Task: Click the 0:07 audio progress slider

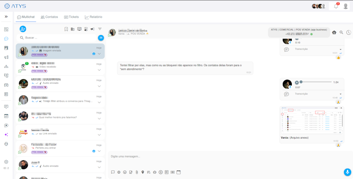Action: click(316, 82)
